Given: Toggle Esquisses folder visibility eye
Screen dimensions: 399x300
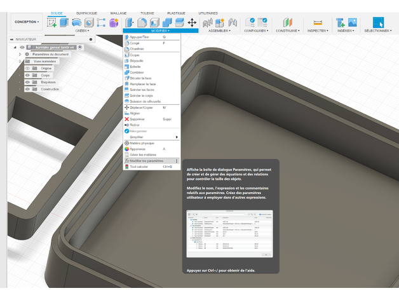Looking at the screenshot, I should coord(27,82).
